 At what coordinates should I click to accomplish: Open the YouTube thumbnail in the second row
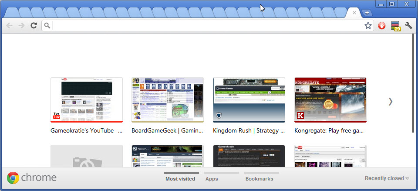click(x=330, y=156)
